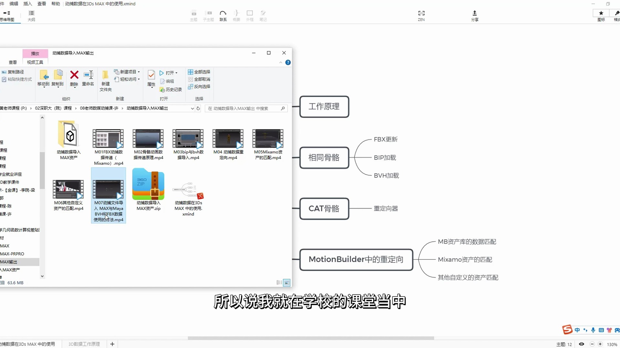This screenshot has height=348, width=620.
Task: Open the address bar path history dropdown
Action: pos(192,108)
